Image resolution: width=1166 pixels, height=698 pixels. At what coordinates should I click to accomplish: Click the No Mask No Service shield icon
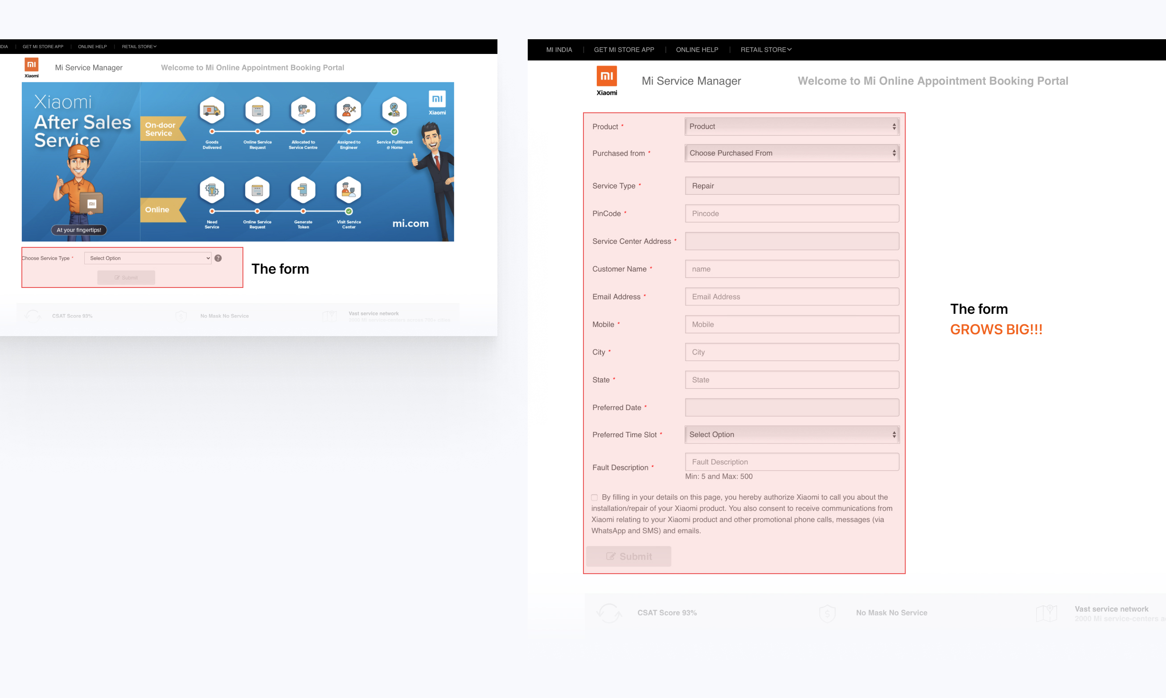tap(828, 613)
